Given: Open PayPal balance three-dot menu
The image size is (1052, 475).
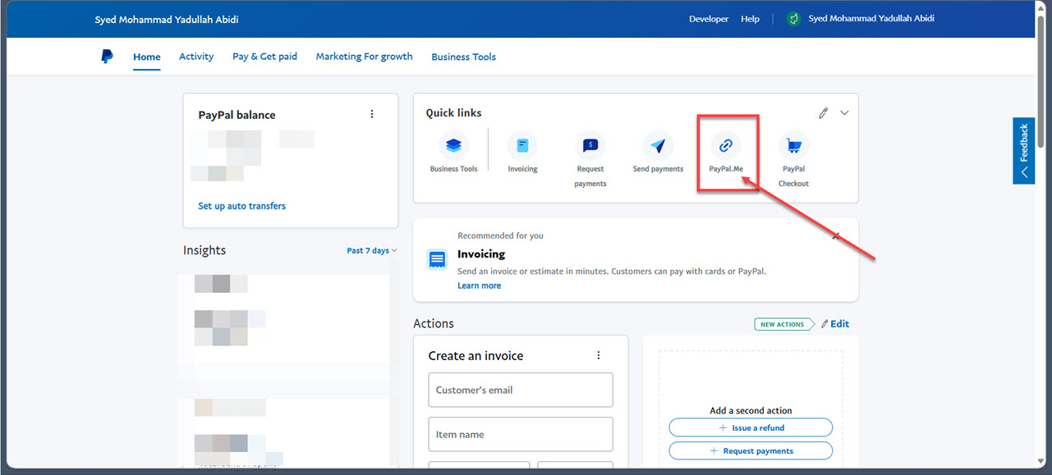Looking at the screenshot, I should (372, 114).
